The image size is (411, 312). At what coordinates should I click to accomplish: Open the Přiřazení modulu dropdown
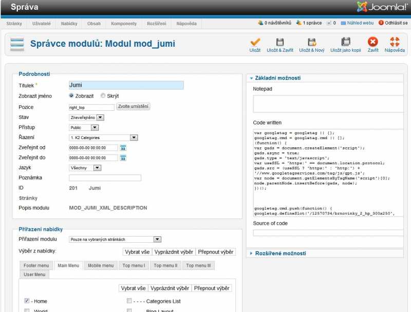115,239
